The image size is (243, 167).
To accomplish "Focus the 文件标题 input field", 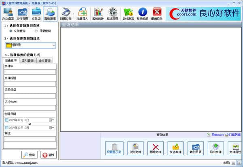I will click(30, 84).
